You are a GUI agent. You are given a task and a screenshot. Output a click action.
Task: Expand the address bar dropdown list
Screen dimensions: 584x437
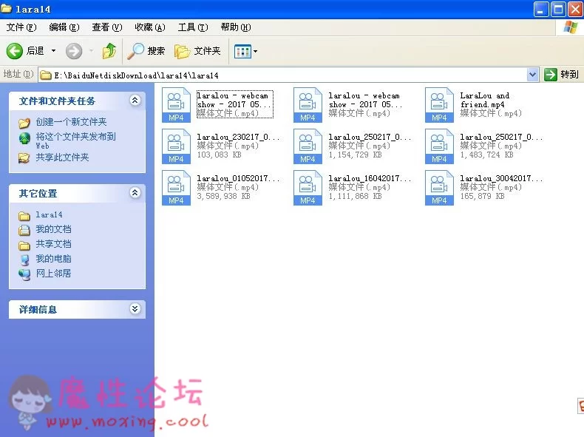click(x=533, y=75)
